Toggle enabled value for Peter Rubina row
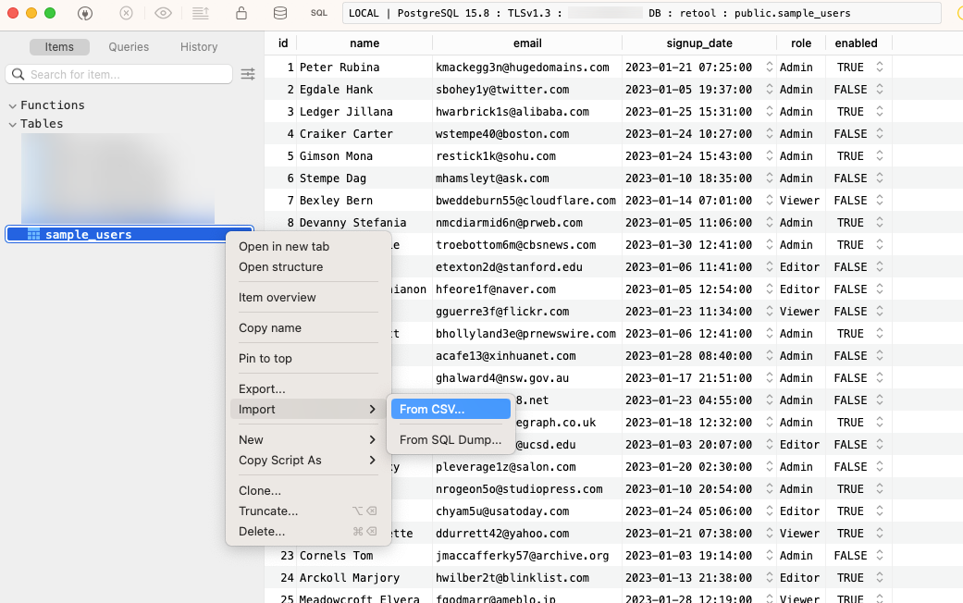This screenshot has width=963, height=603. pos(879,68)
